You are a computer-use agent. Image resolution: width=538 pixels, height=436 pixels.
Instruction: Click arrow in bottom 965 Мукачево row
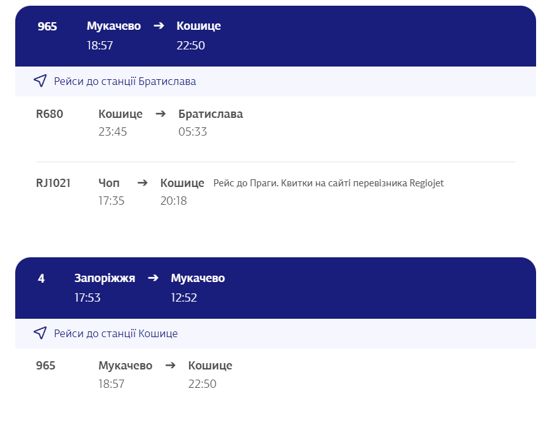point(170,366)
